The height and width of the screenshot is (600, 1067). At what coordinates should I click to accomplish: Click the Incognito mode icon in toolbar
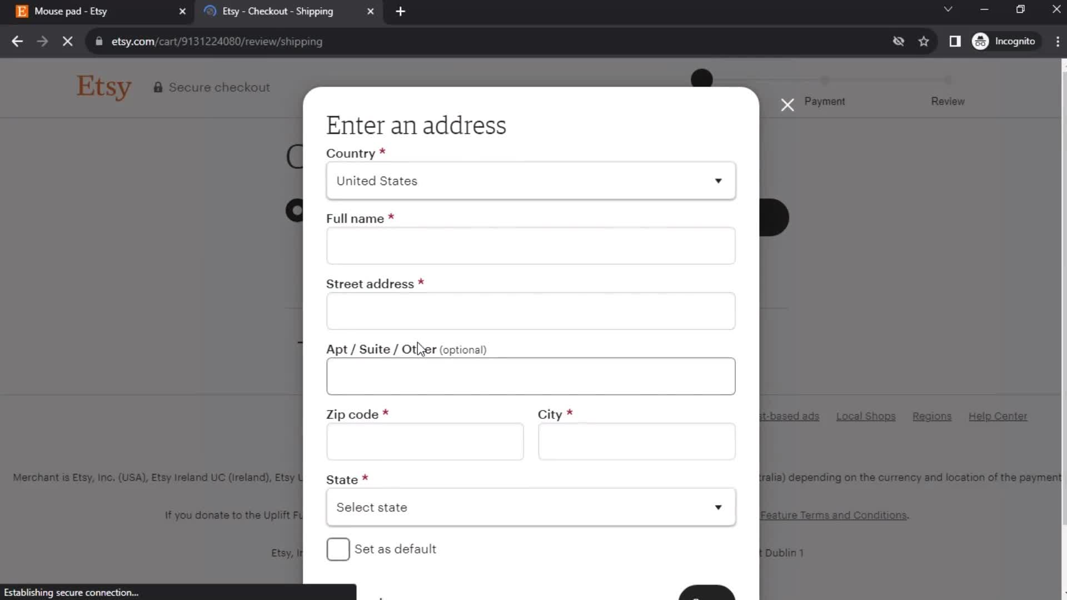pos(982,41)
